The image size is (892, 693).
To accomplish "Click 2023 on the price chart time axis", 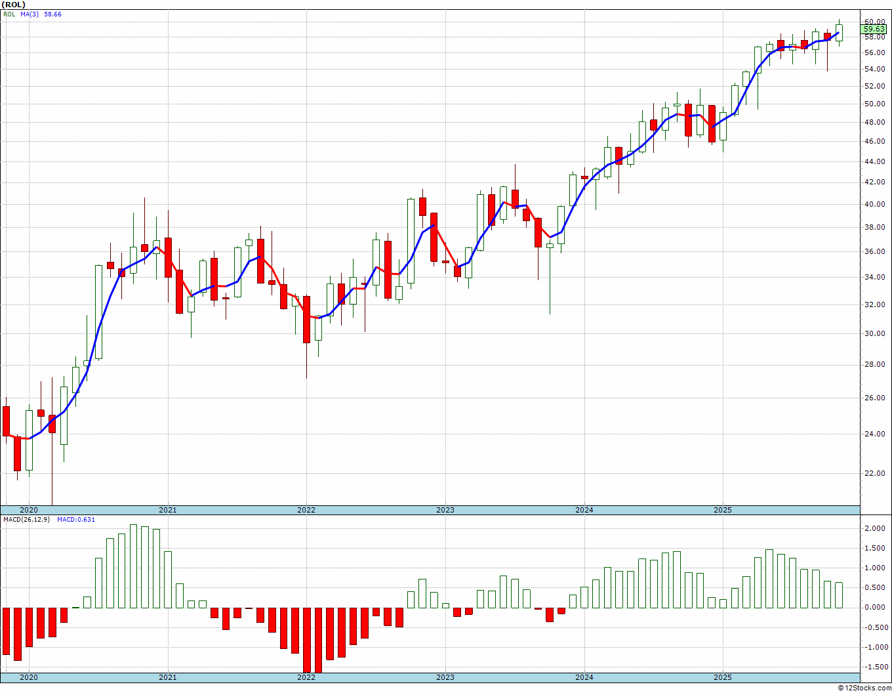I will 445,510.
